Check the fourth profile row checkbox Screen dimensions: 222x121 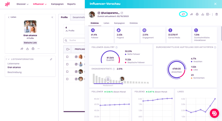click(x=67, y=79)
